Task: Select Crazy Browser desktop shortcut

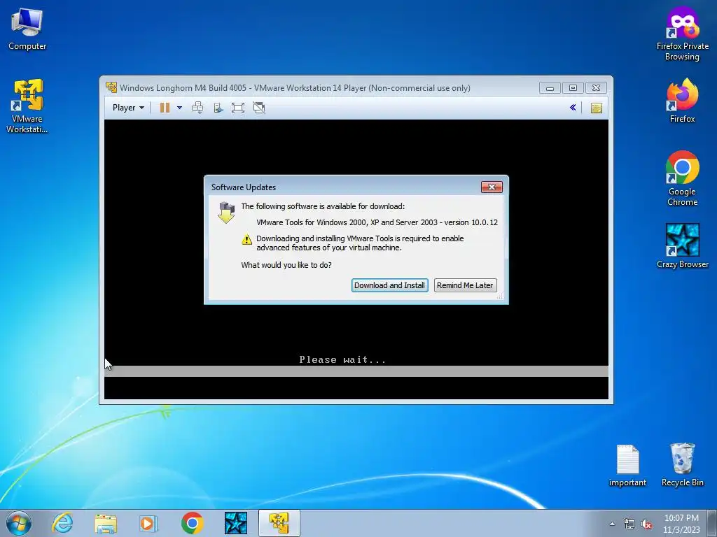Action: tap(682, 246)
